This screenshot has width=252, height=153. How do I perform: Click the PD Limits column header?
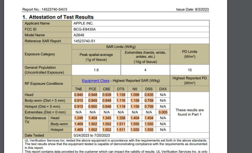[190, 54]
